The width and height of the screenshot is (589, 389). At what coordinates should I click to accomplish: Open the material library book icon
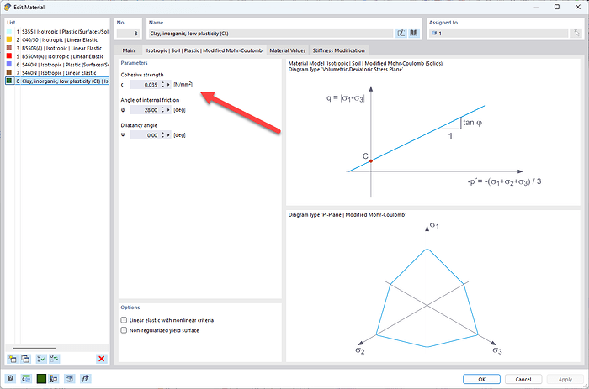414,34
